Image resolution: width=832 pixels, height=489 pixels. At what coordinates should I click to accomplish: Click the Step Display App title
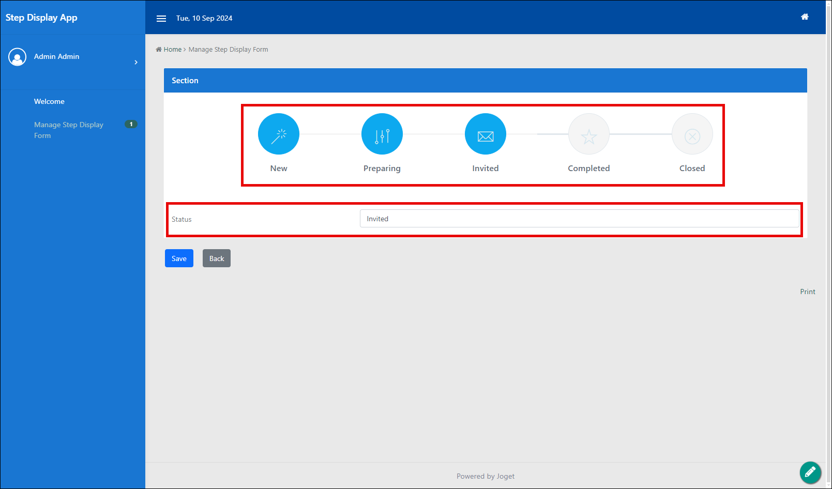pyautogui.click(x=41, y=18)
